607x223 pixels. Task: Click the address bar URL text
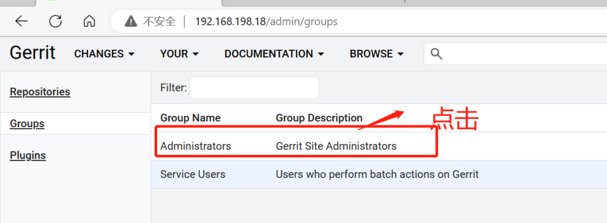coord(266,21)
